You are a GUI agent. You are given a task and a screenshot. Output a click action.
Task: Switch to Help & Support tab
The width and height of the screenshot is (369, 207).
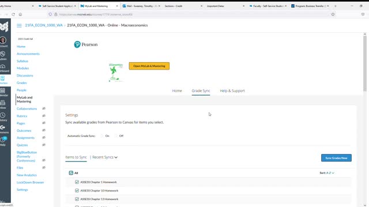(232, 91)
